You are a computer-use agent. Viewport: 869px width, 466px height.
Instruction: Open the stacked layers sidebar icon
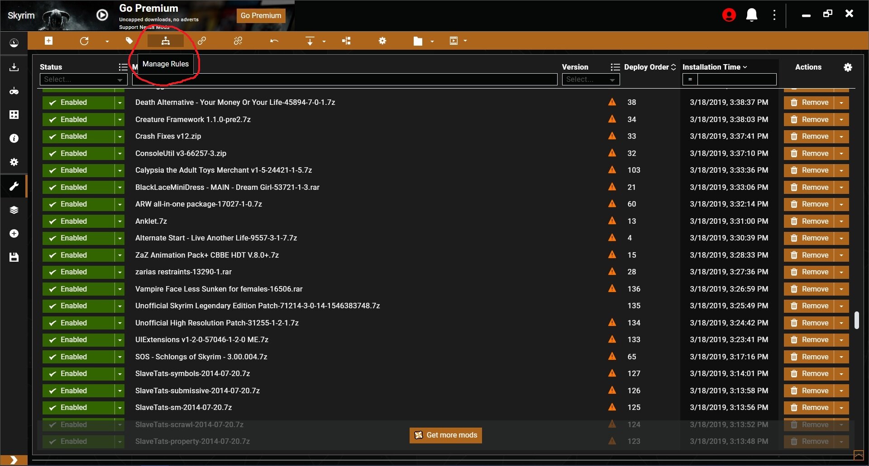click(x=14, y=210)
